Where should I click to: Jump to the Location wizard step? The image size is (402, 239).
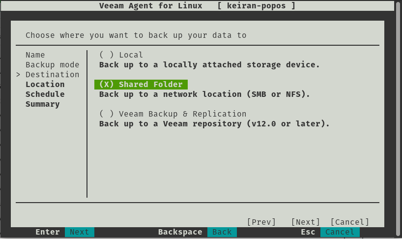click(45, 85)
